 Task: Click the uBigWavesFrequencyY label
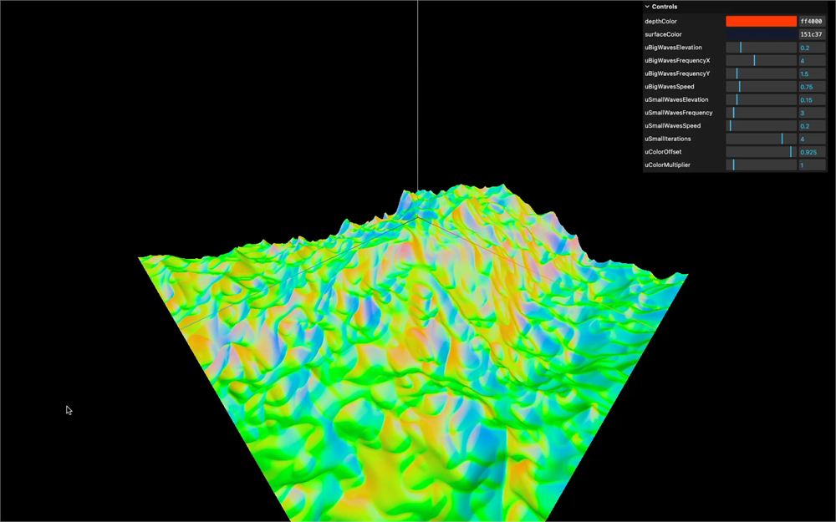677,73
